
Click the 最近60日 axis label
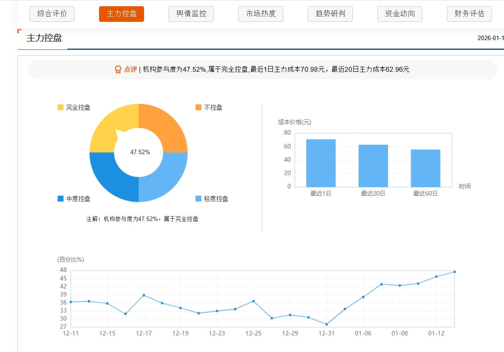(x=425, y=194)
